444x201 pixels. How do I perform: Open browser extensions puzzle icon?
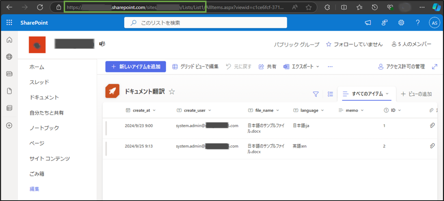click(x=327, y=7)
